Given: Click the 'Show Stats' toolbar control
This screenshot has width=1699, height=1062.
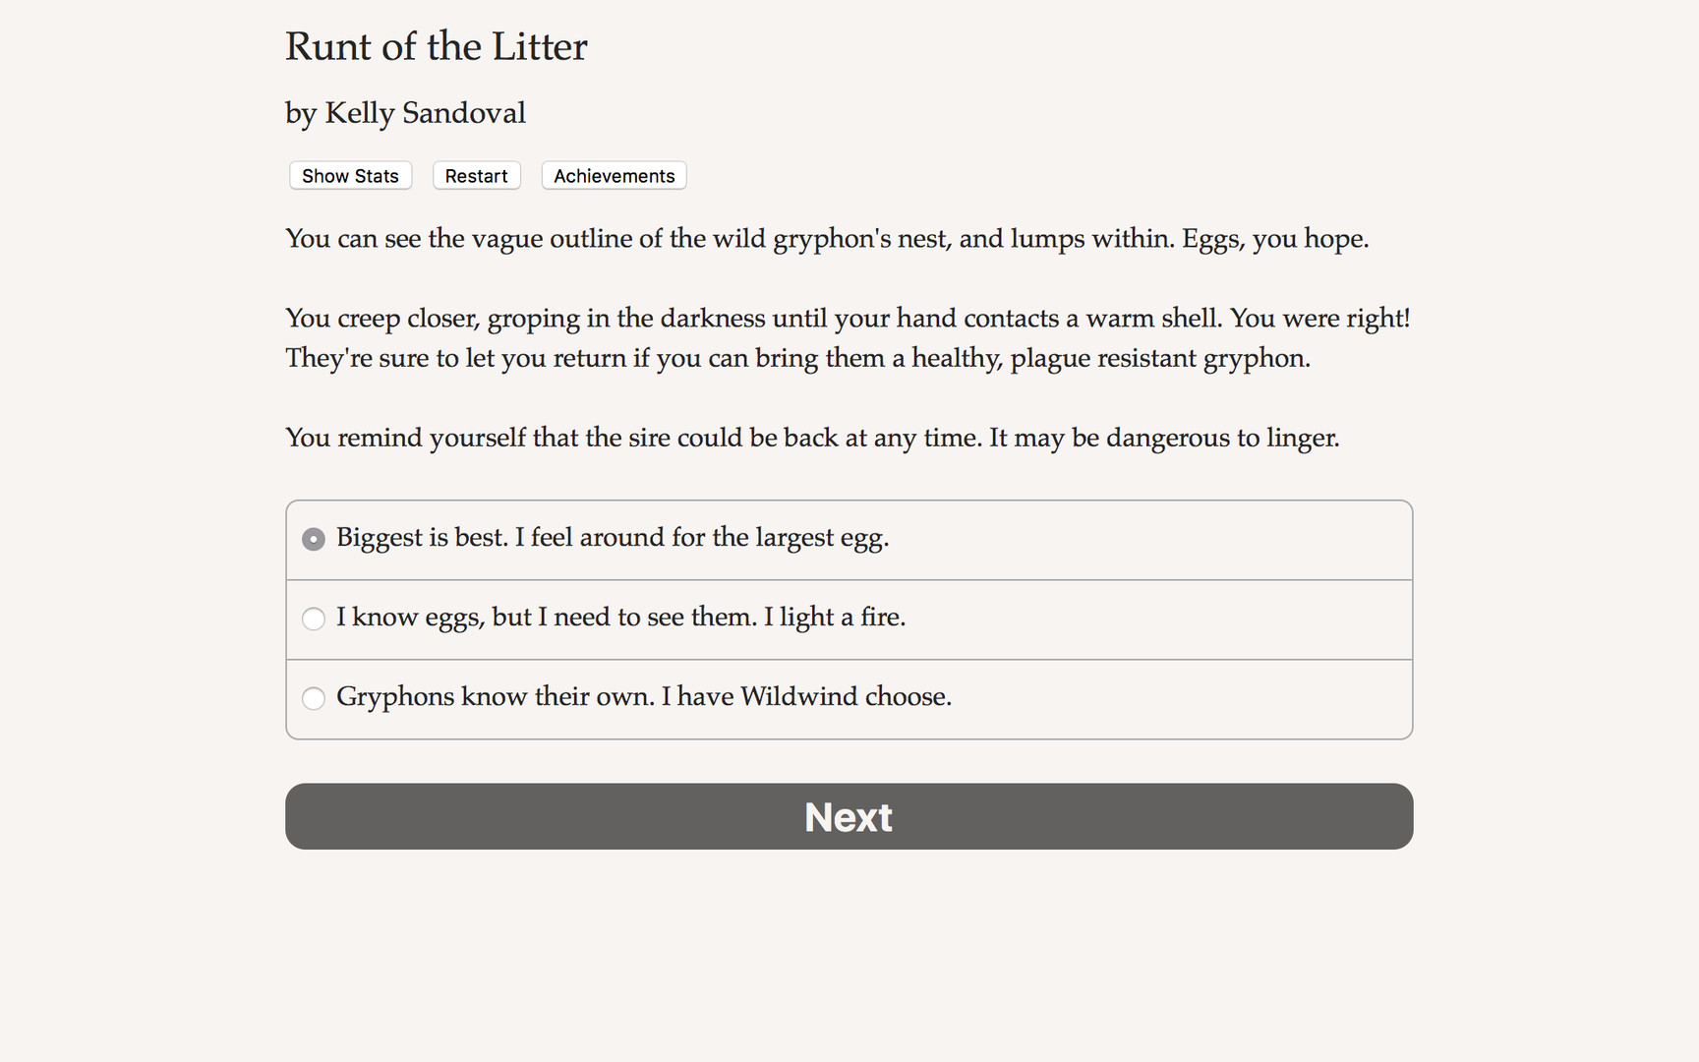Looking at the screenshot, I should (349, 175).
